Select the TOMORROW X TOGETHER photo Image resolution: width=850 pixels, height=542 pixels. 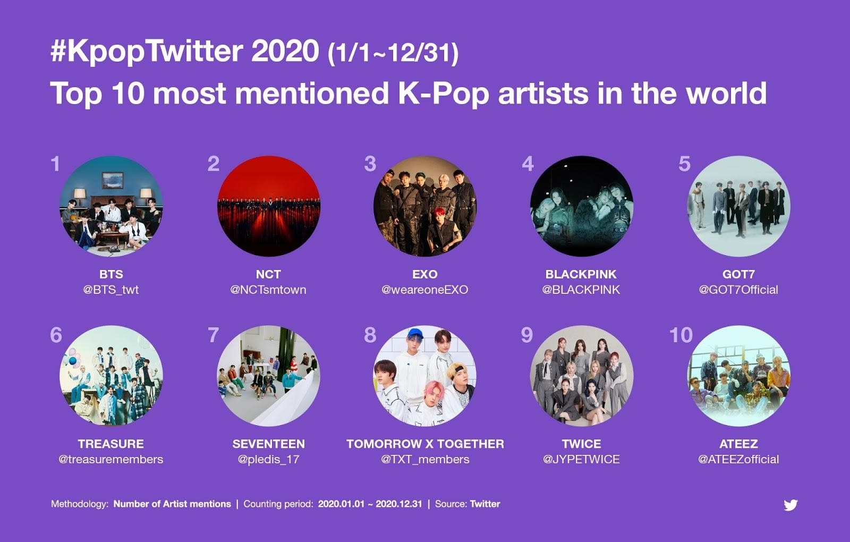[425, 376]
